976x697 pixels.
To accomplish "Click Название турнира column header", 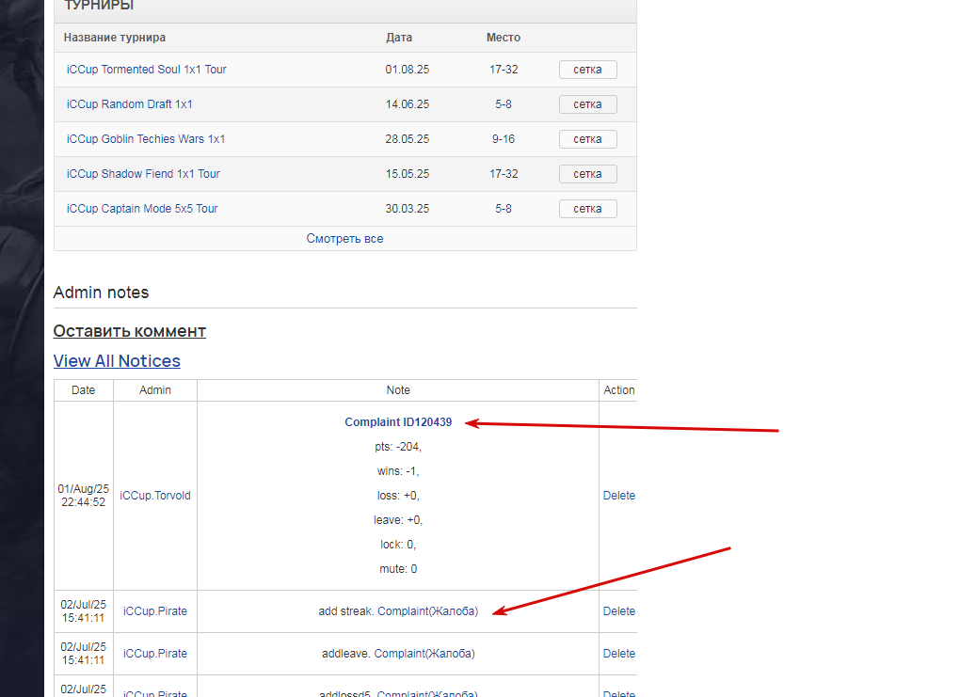I will pyautogui.click(x=115, y=38).
